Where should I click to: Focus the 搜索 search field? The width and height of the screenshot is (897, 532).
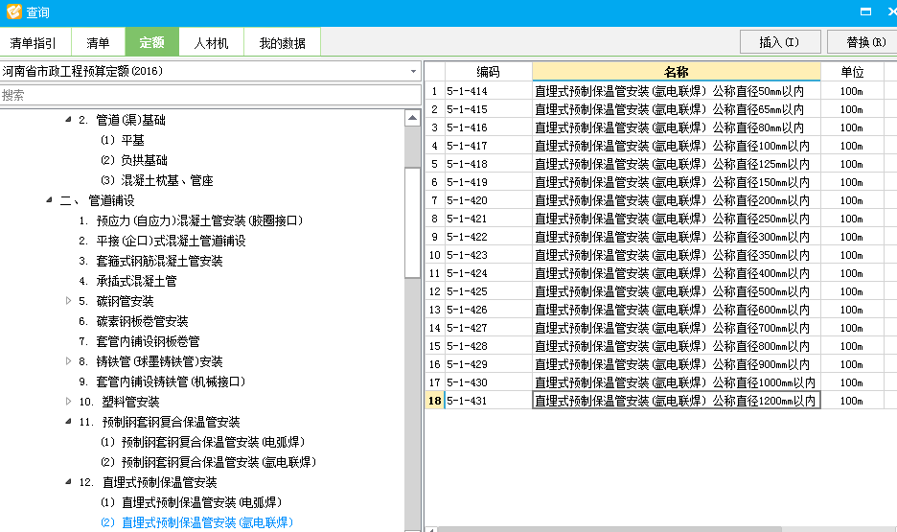click(211, 95)
